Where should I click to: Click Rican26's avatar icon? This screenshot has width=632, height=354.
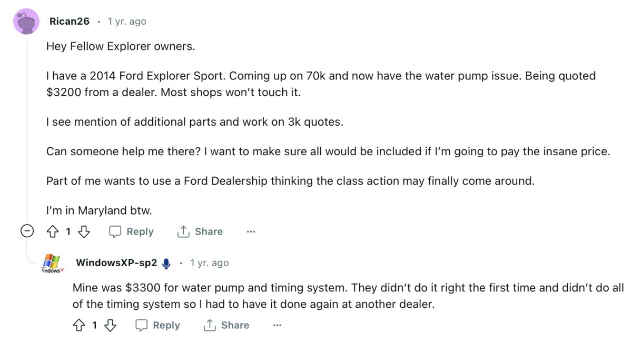tap(26, 22)
